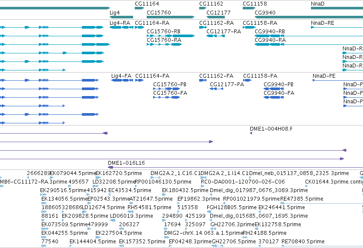363x248 pixels.
Task: Select the CG15760-RB transcript label
Action: [163, 32]
